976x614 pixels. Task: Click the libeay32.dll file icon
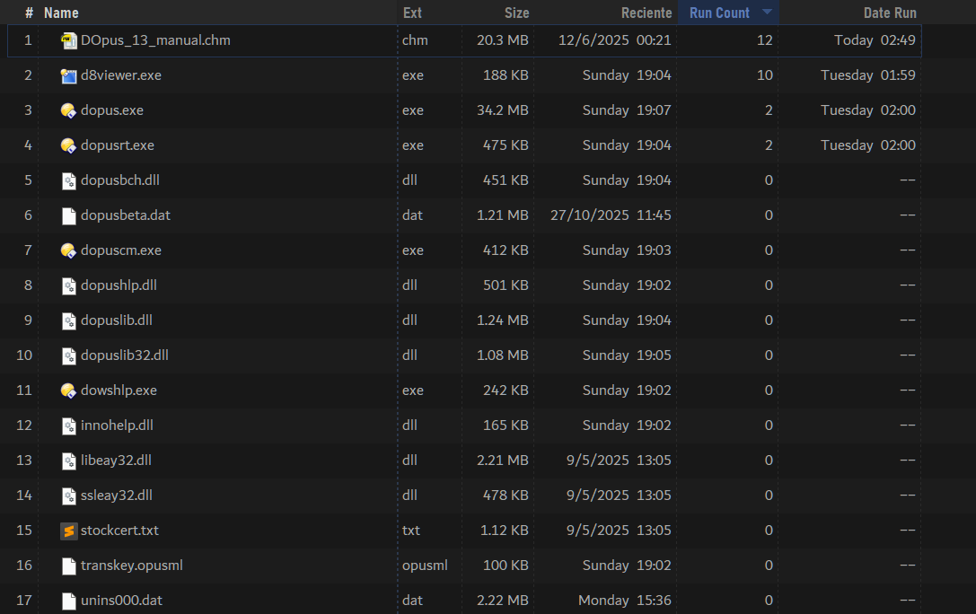68,460
